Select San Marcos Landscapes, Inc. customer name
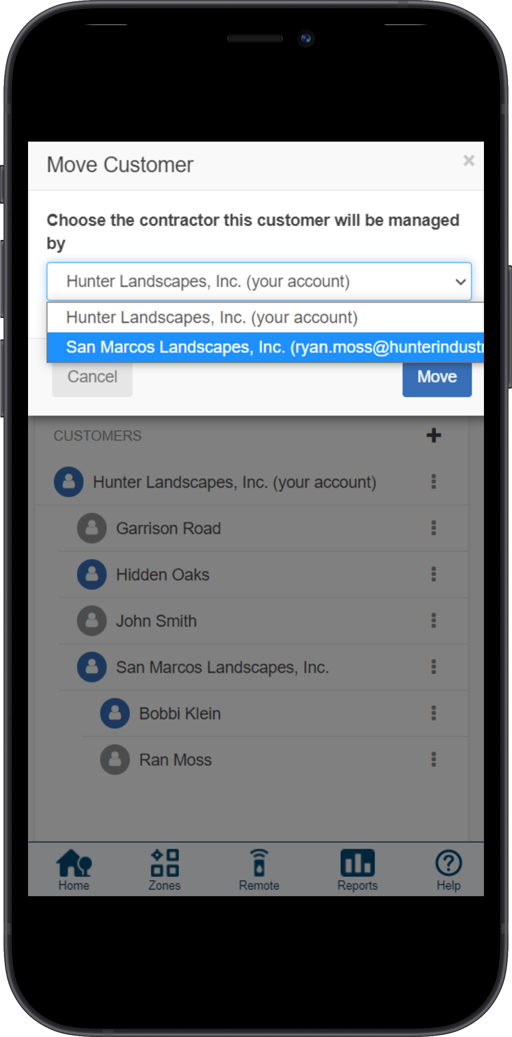 pyautogui.click(x=222, y=667)
